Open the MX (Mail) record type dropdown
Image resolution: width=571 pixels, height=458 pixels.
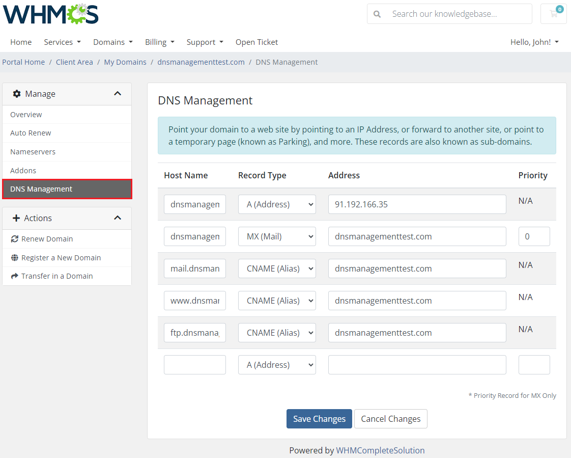pyautogui.click(x=277, y=236)
